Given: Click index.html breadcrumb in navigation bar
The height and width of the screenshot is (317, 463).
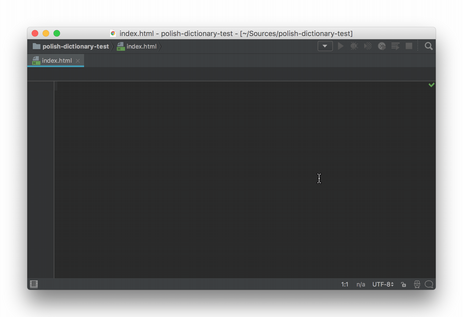Looking at the screenshot, I should pos(137,46).
